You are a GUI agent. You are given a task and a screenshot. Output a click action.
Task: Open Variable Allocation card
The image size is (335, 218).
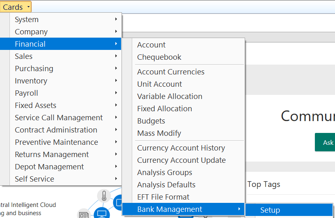pyautogui.click(x=170, y=97)
